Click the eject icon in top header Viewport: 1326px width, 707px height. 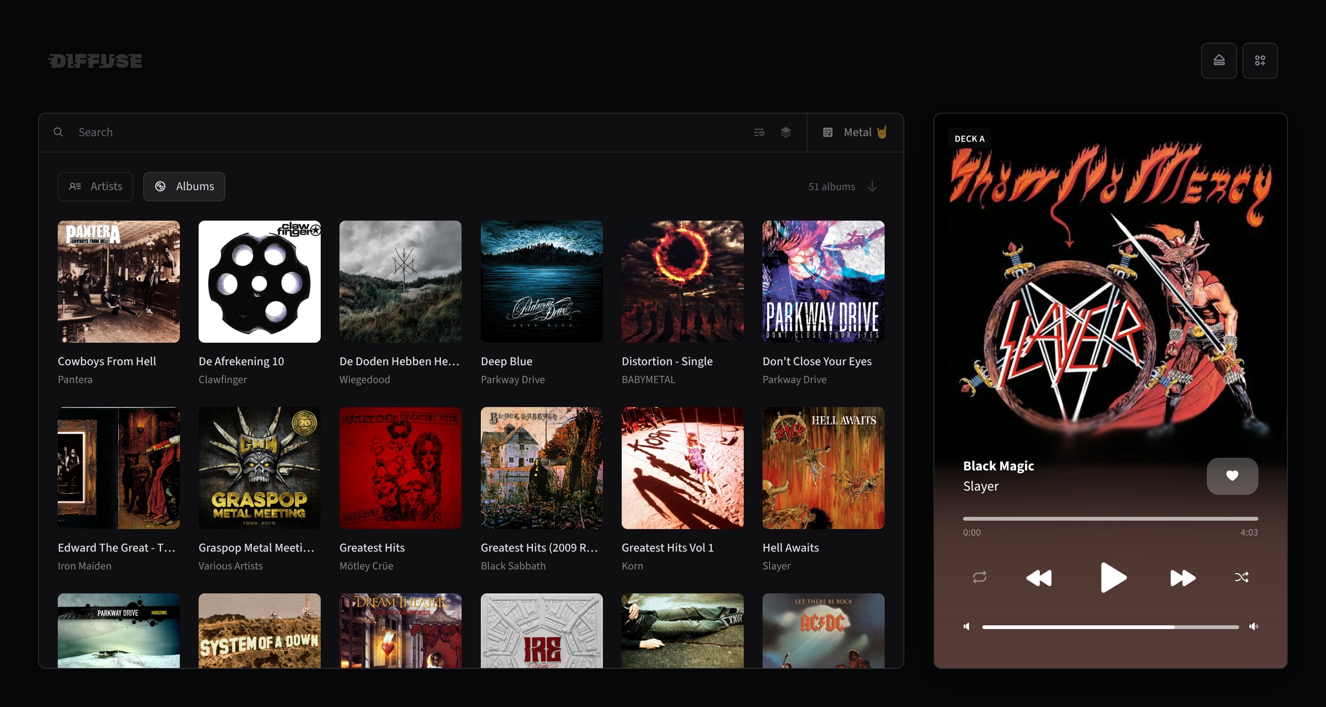point(1218,61)
